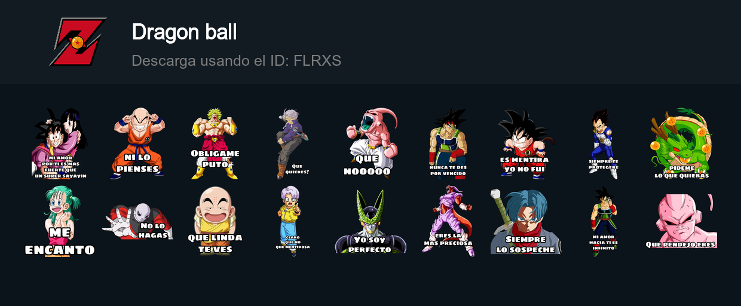Pick the green dragon 'Pideme lo que quieras' sticker
This screenshot has width=741, height=306.
coord(681,143)
